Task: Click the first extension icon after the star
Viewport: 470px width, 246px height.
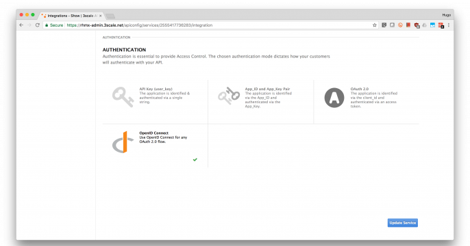Action: click(x=384, y=25)
